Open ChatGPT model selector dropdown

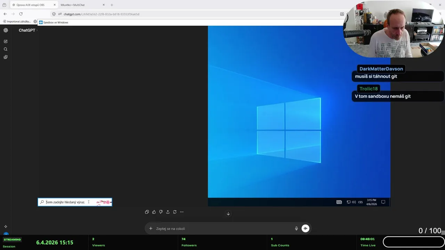point(28,30)
